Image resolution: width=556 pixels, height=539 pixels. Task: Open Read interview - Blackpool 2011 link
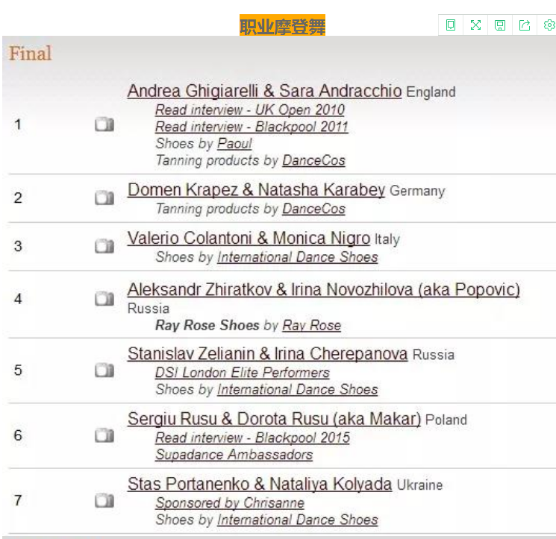tap(252, 127)
